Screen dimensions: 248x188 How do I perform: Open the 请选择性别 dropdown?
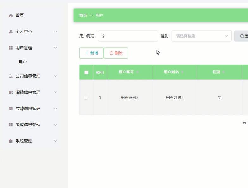pyautogui.click(x=201, y=36)
